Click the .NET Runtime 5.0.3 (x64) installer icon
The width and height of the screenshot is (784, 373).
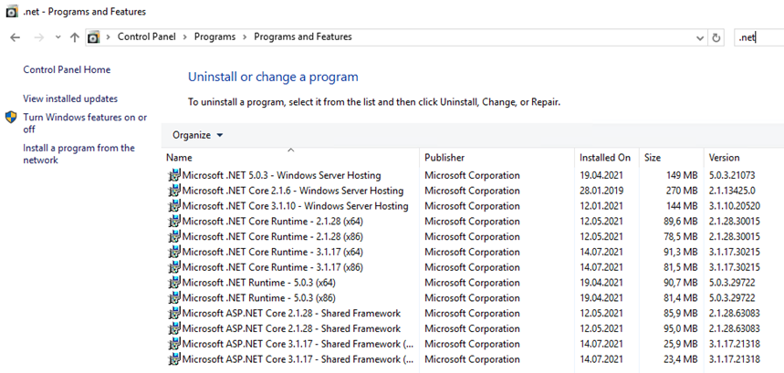coord(174,283)
